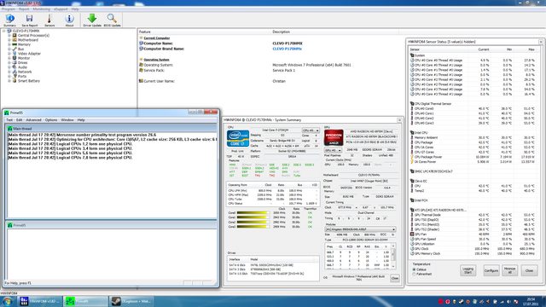546x307 pixels.
Task: Open the Monitoring menu in HWiNFO64
Action: tap(42, 9)
